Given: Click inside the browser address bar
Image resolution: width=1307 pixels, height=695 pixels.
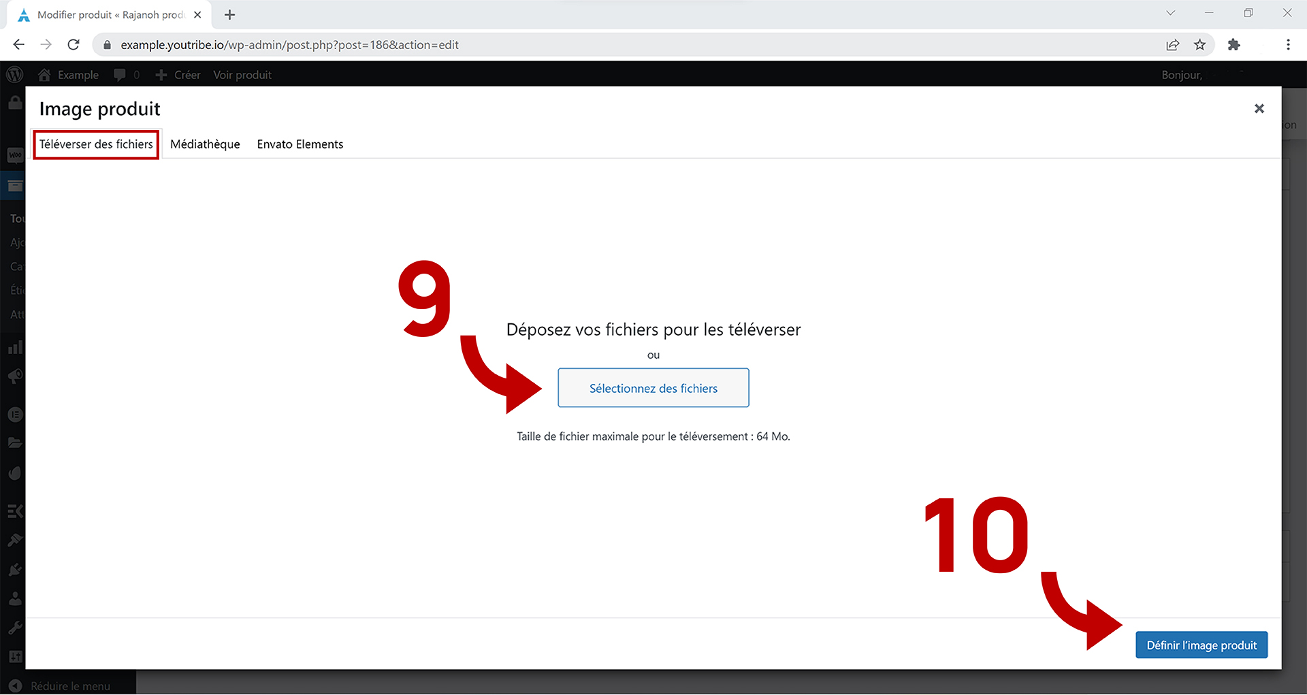Looking at the screenshot, I should click(x=408, y=44).
